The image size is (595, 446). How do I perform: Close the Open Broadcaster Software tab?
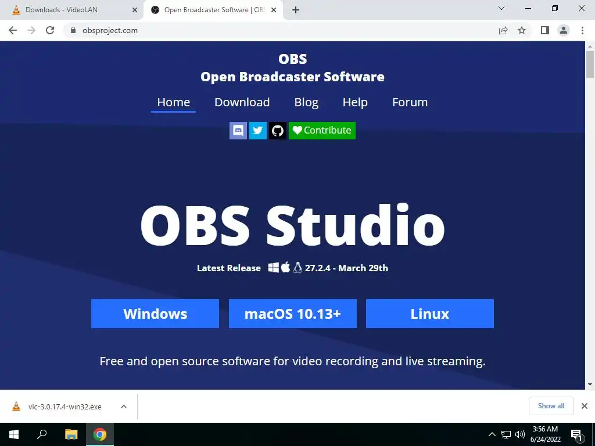(274, 10)
